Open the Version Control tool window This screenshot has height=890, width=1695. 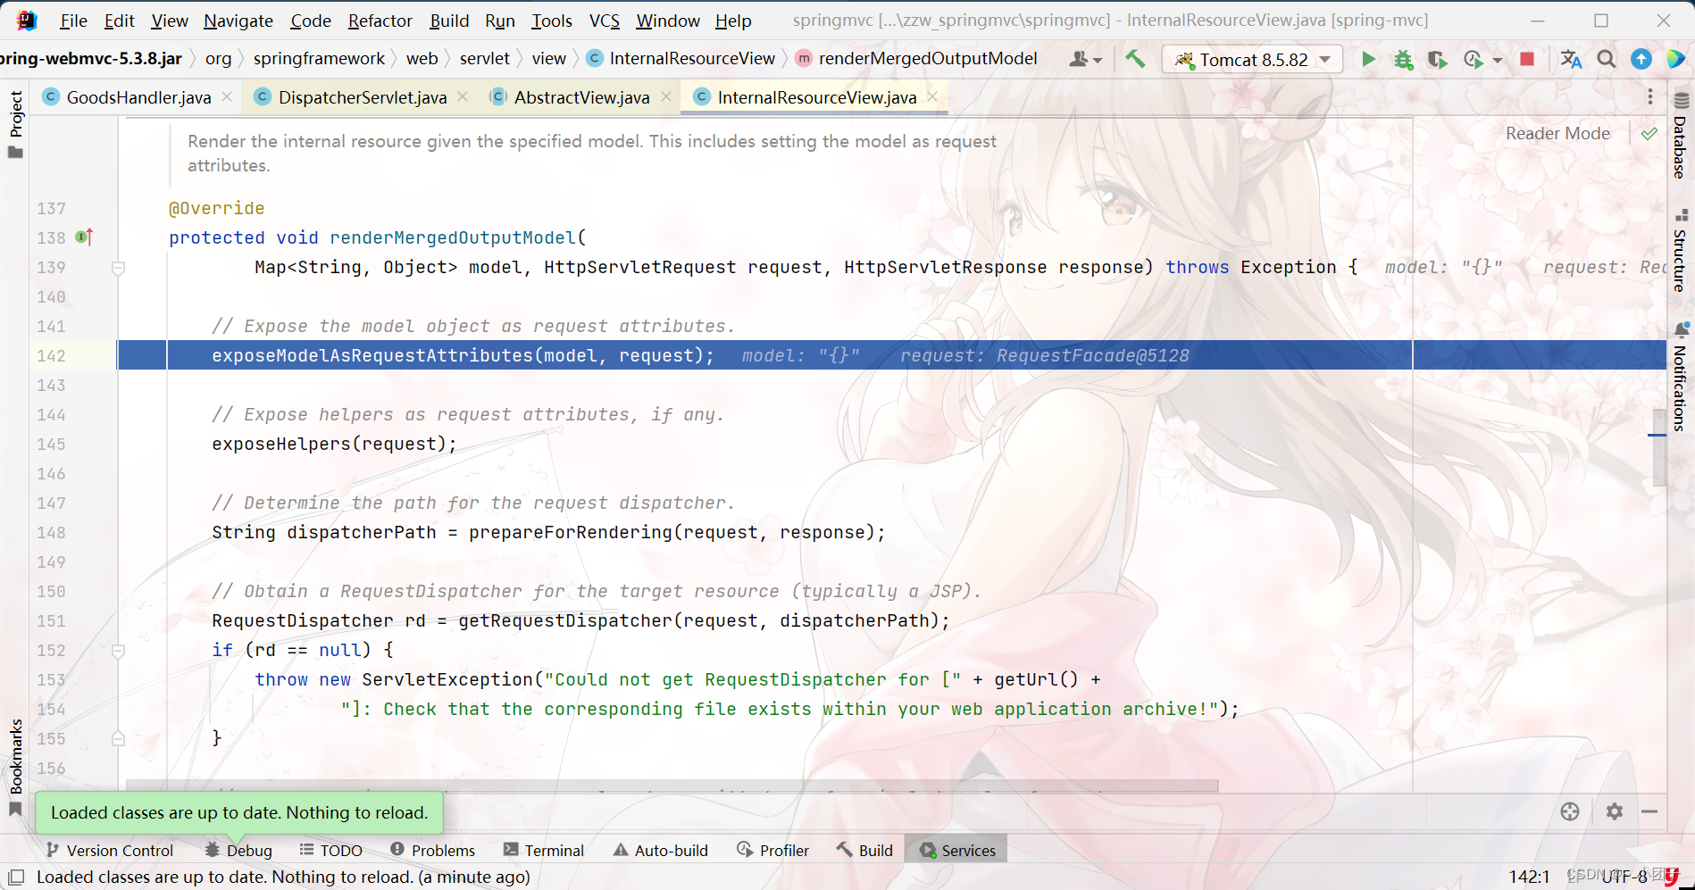(109, 850)
